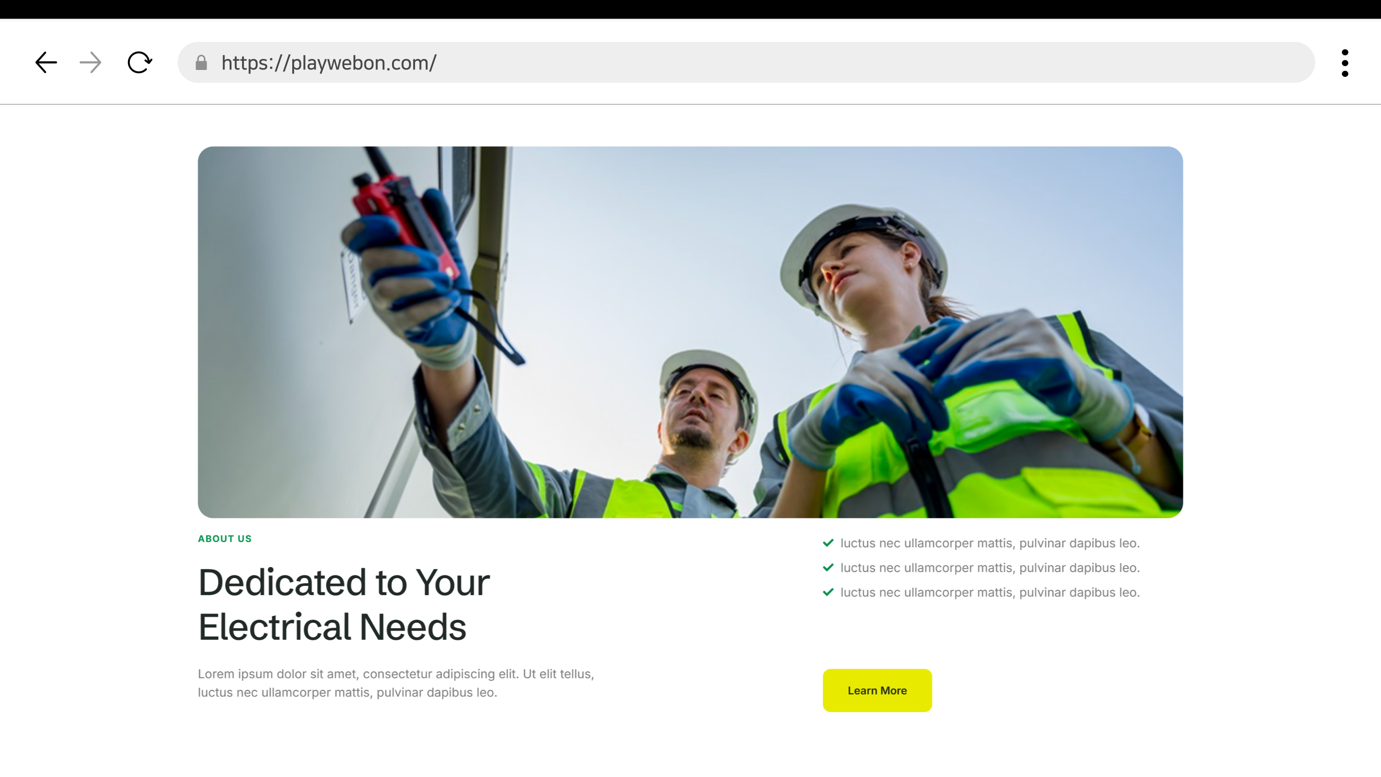Click the first green checkmark icon
The image size is (1381, 777).
(x=828, y=543)
